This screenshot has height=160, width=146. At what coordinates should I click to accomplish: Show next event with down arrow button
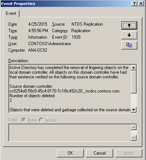[129, 35]
